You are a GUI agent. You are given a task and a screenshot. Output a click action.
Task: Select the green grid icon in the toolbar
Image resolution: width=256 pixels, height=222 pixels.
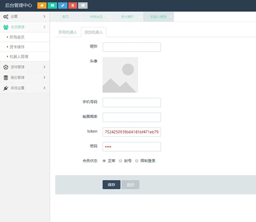click(x=52, y=5)
